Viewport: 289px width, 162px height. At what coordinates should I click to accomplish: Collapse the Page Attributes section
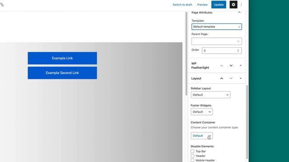pyautogui.click(x=239, y=13)
